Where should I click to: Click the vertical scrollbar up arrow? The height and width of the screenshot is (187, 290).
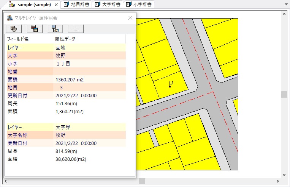coord(284,14)
